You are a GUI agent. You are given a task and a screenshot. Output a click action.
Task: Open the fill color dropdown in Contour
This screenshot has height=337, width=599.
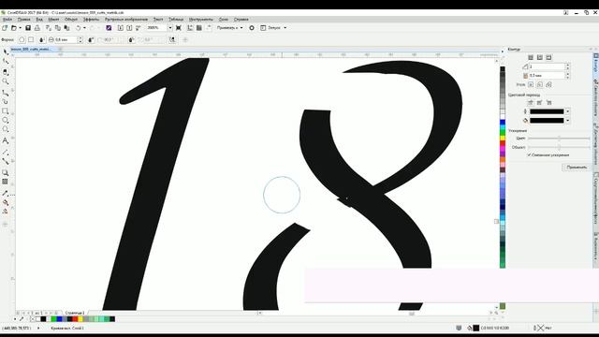568,121
